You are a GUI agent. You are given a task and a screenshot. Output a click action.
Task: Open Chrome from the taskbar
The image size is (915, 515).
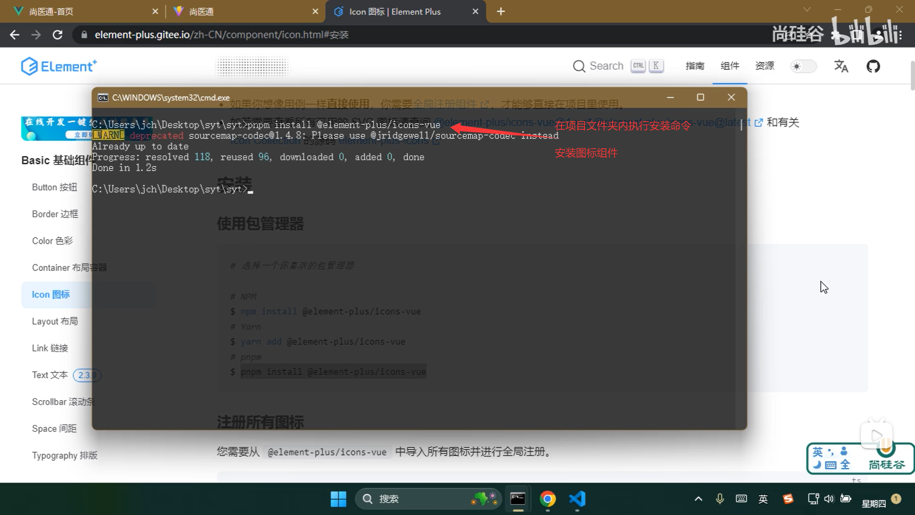tap(548, 499)
